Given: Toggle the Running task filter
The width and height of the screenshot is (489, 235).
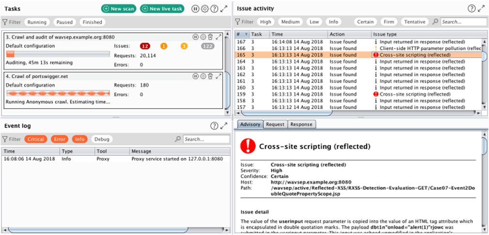Looking at the screenshot, I should coord(37,22).
